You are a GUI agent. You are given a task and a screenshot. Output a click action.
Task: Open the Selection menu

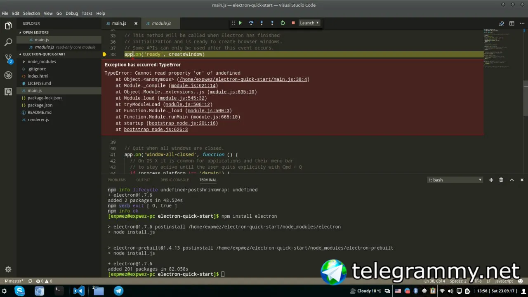pyautogui.click(x=31, y=13)
